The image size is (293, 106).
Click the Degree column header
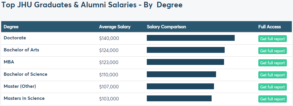pos(11,27)
